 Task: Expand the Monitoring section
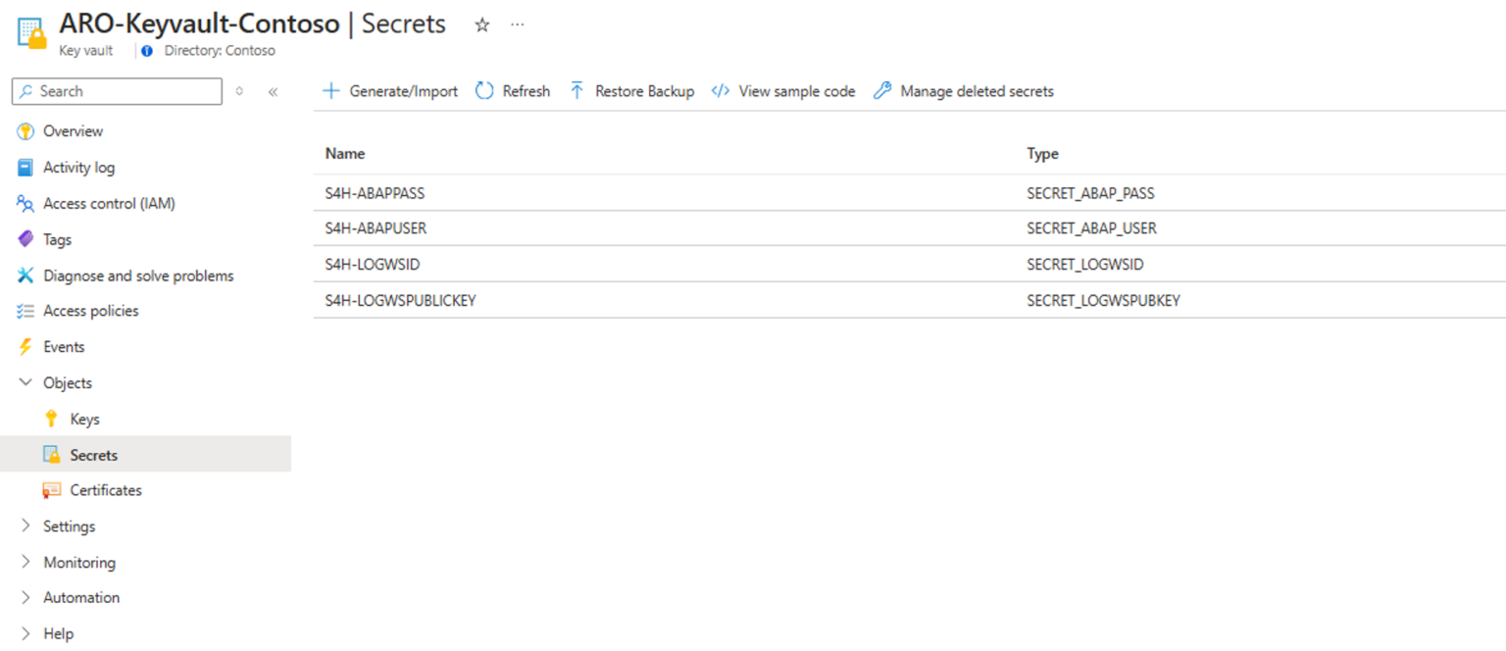tap(25, 562)
